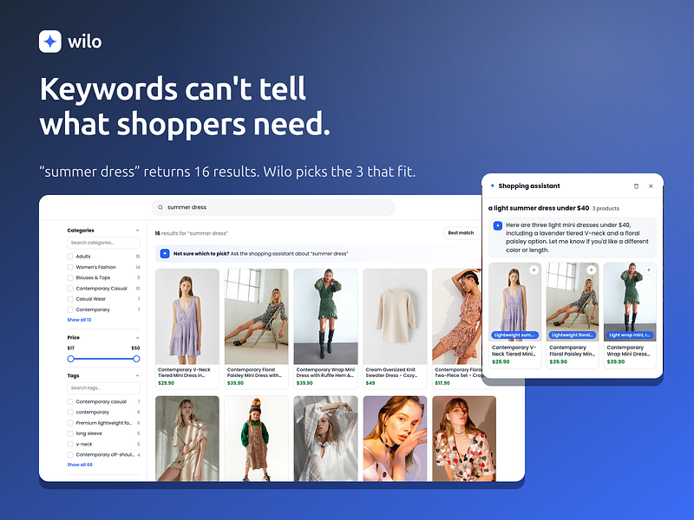
Task: Toggle the long sleeve tag checkbox
Action: pyautogui.click(x=70, y=433)
